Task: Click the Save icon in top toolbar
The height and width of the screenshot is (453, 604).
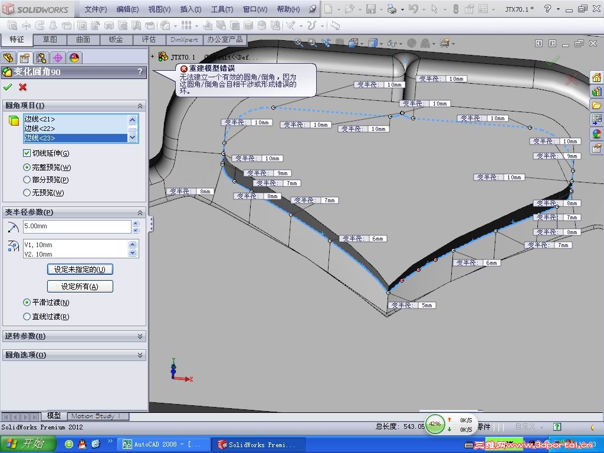Action: (370, 8)
